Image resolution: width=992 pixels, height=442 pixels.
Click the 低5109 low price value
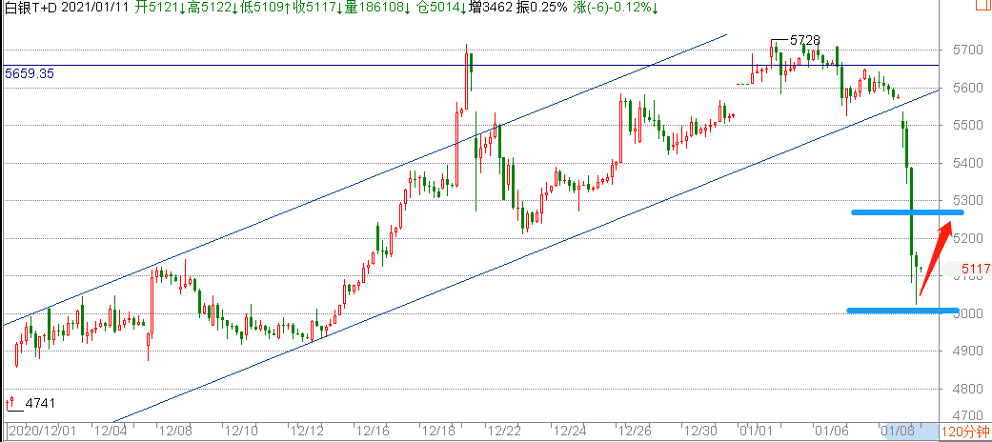coord(265,9)
